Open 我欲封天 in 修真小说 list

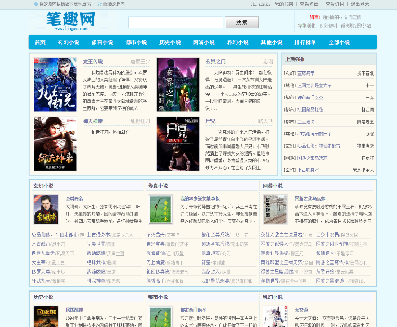(211, 271)
